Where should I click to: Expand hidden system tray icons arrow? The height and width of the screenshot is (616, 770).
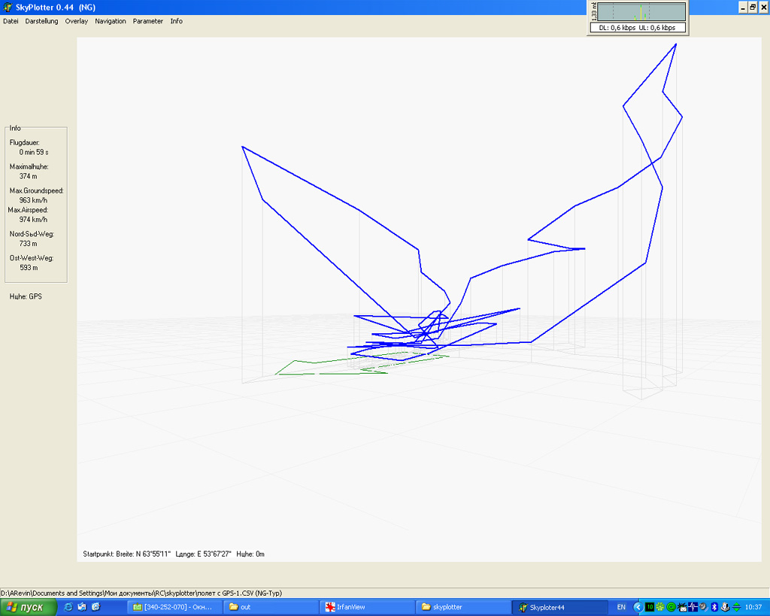click(x=638, y=607)
